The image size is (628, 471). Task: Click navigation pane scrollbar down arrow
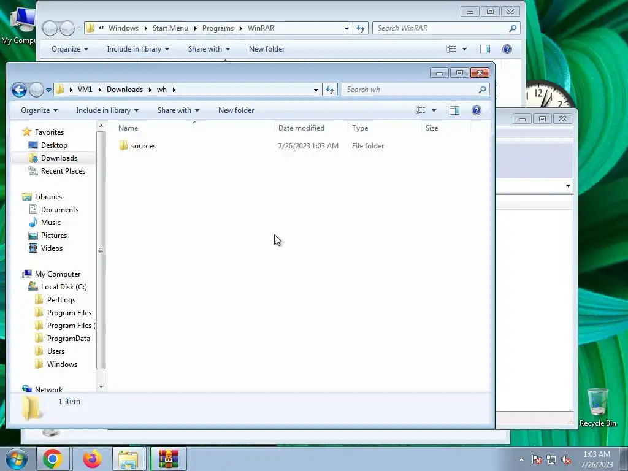pyautogui.click(x=101, y=387)
